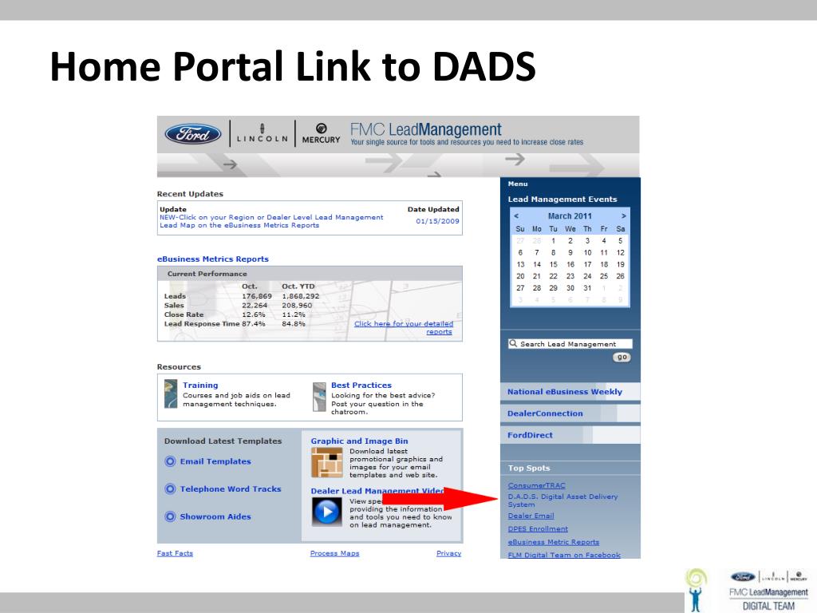Open the Showroom Aides link

click(215, 516)
